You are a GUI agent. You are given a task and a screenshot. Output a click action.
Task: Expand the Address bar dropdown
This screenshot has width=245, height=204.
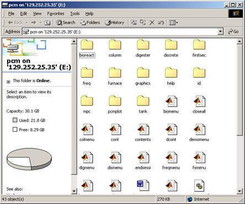coord(220,31)
